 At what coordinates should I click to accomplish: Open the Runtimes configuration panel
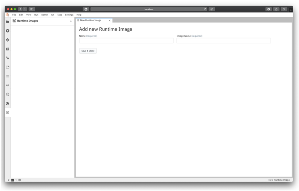click(x=8, y=58)
